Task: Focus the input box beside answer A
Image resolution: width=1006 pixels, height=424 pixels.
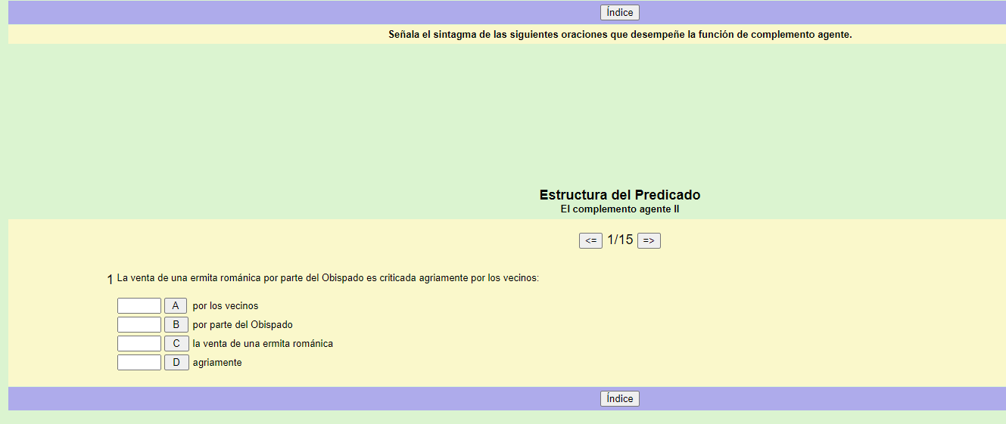Action: click(x=139, y=305)
